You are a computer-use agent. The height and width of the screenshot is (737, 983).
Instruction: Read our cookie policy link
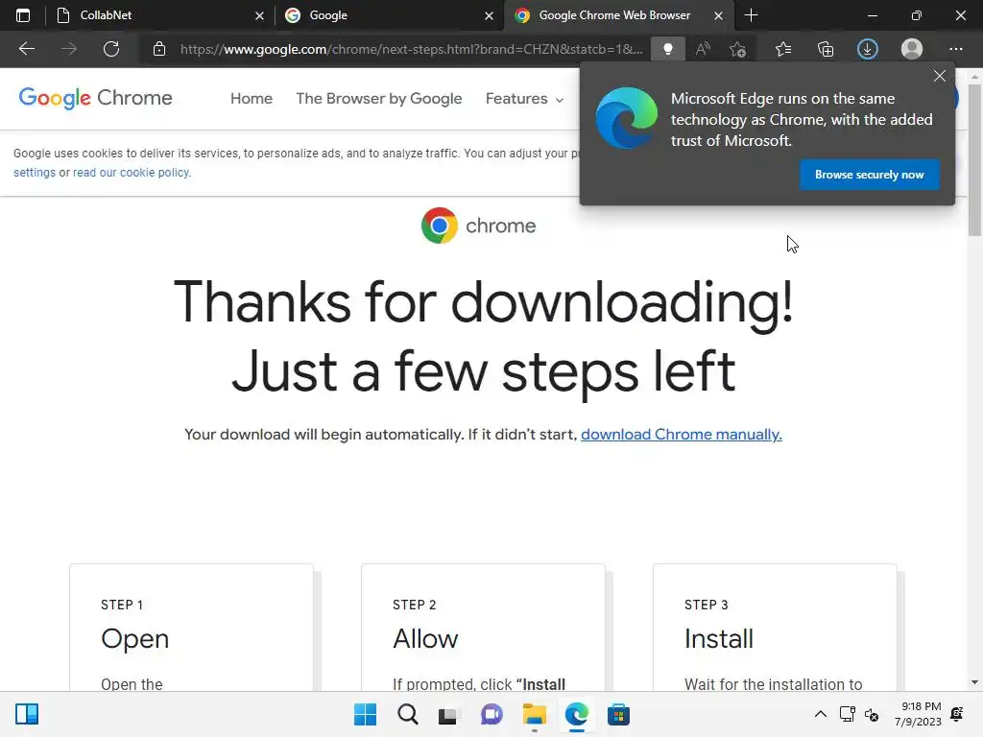(132, 173)
